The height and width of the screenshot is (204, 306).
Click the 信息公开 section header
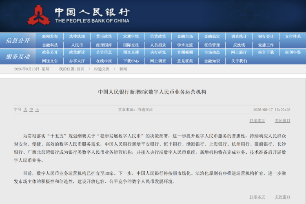18,41
